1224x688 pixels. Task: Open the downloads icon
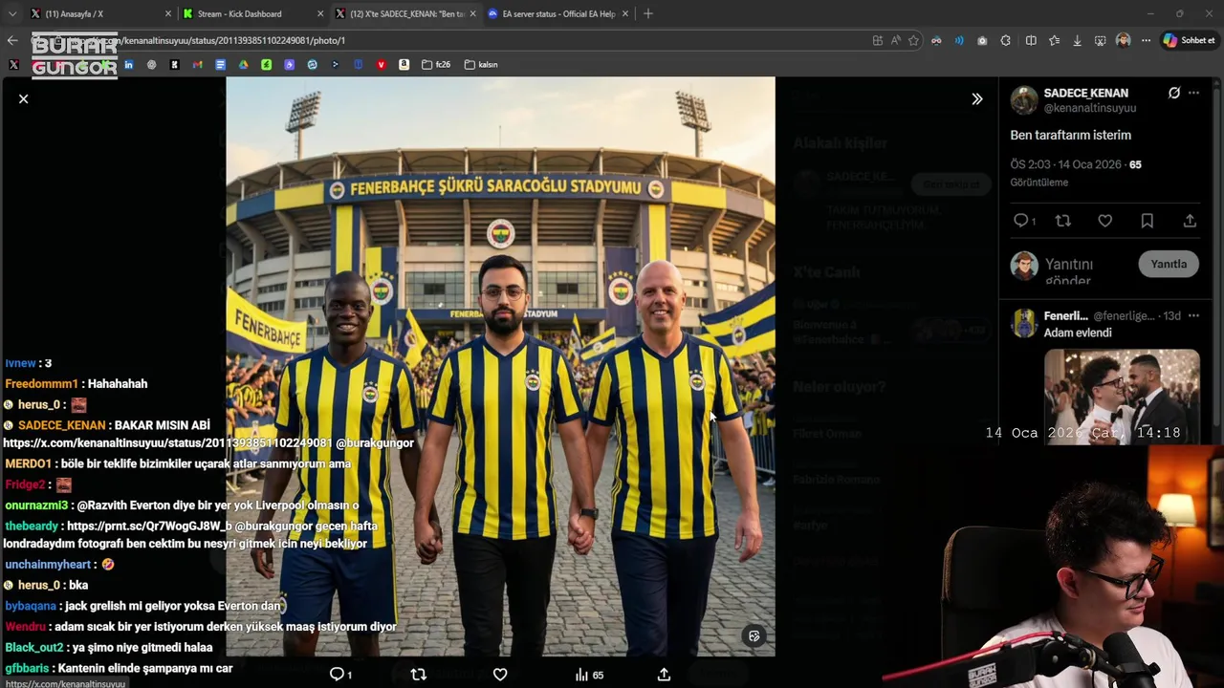(1077, 40)
